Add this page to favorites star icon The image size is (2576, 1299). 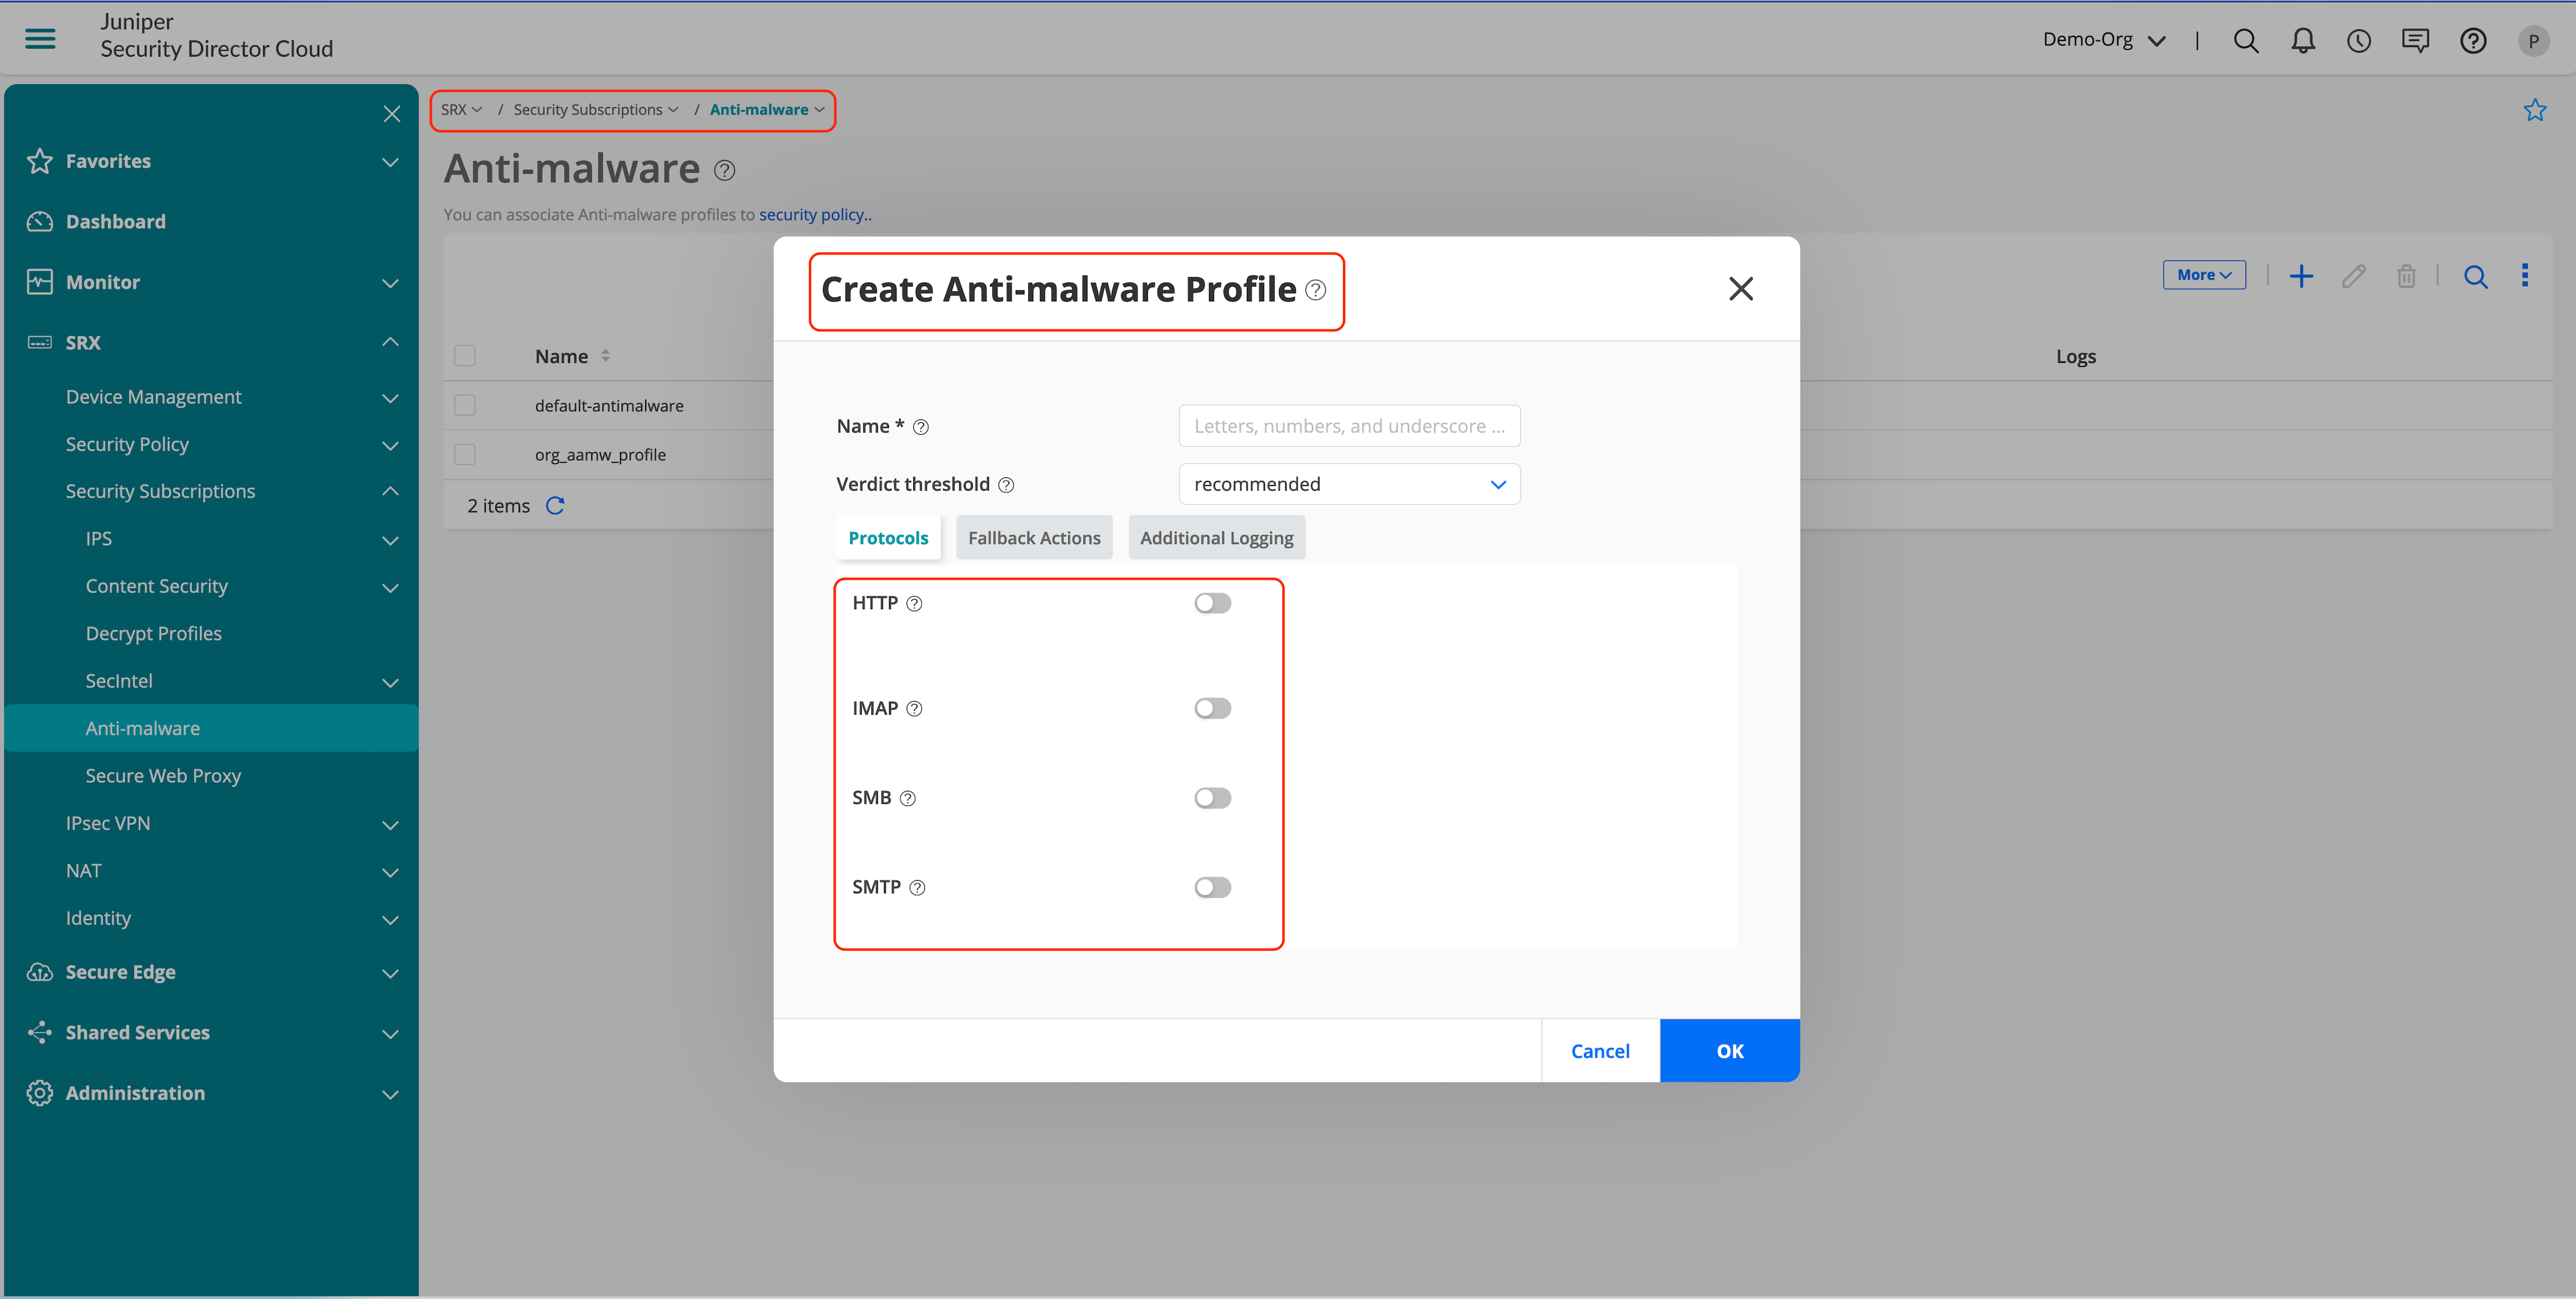pyautogui.click(x=2534, y=110)
